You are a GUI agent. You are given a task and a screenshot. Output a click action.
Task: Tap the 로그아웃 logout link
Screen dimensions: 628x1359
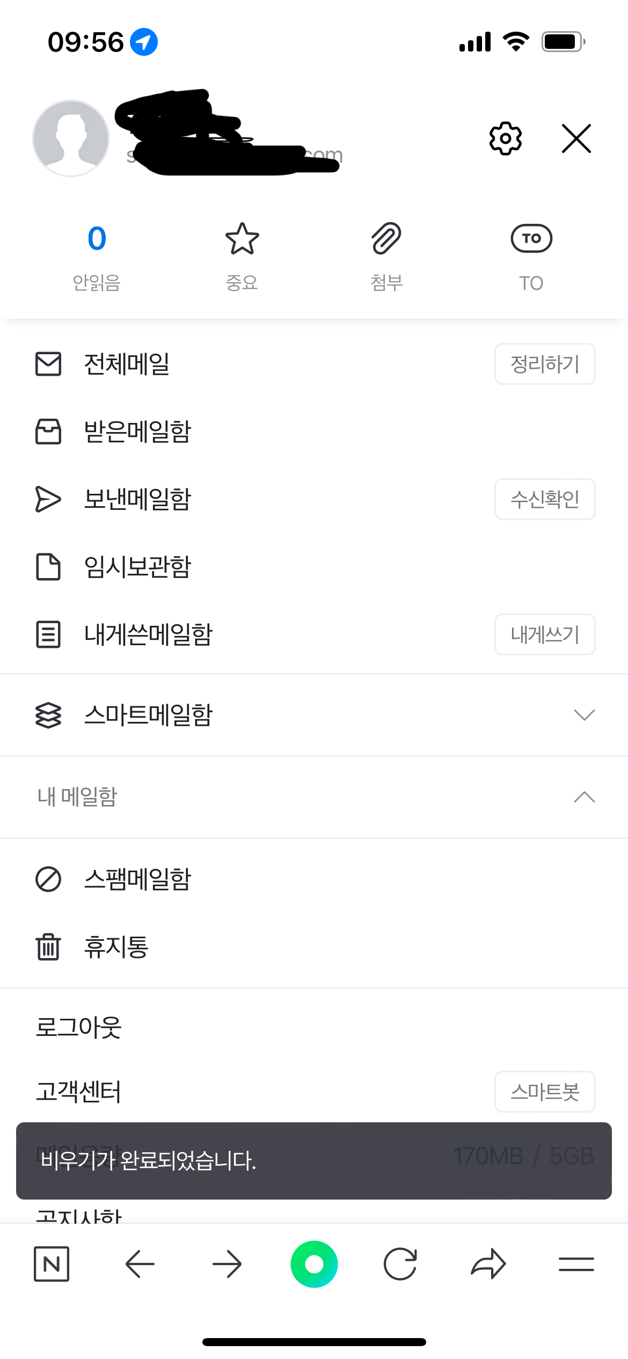(x=79, y=1027)
